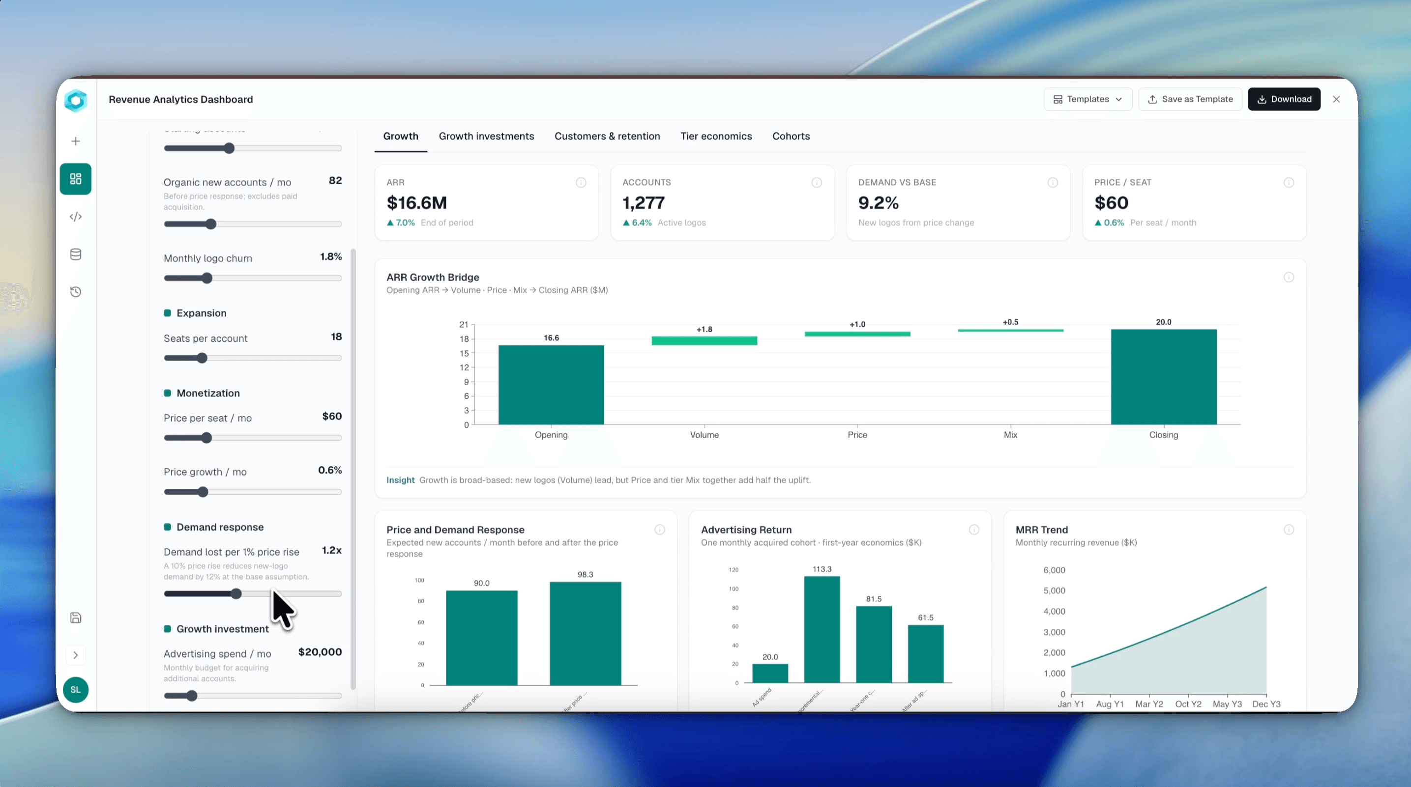Open the SL user avatar

pyautogui.click(x=76, y=690)
